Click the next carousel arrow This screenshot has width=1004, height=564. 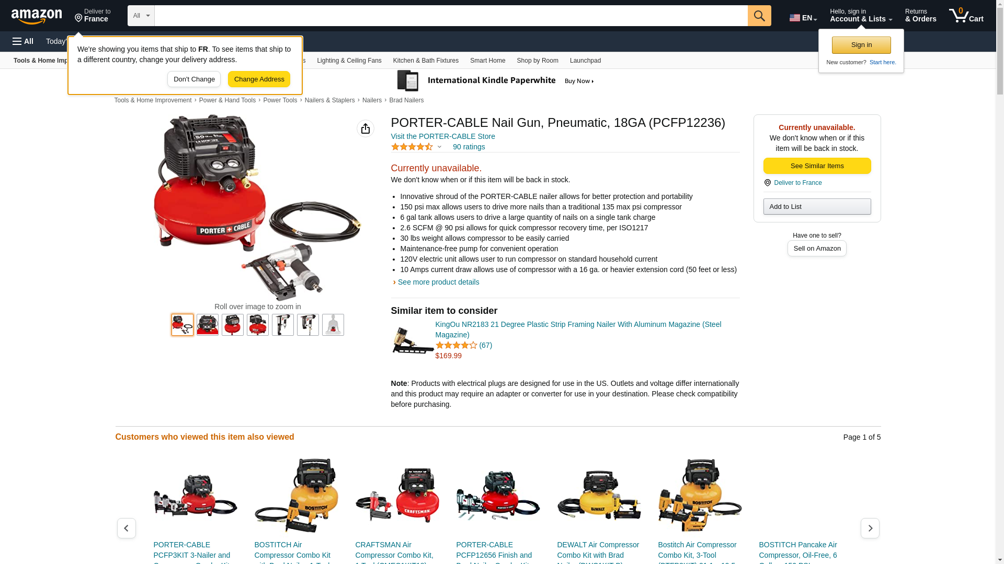pos(870,528)
